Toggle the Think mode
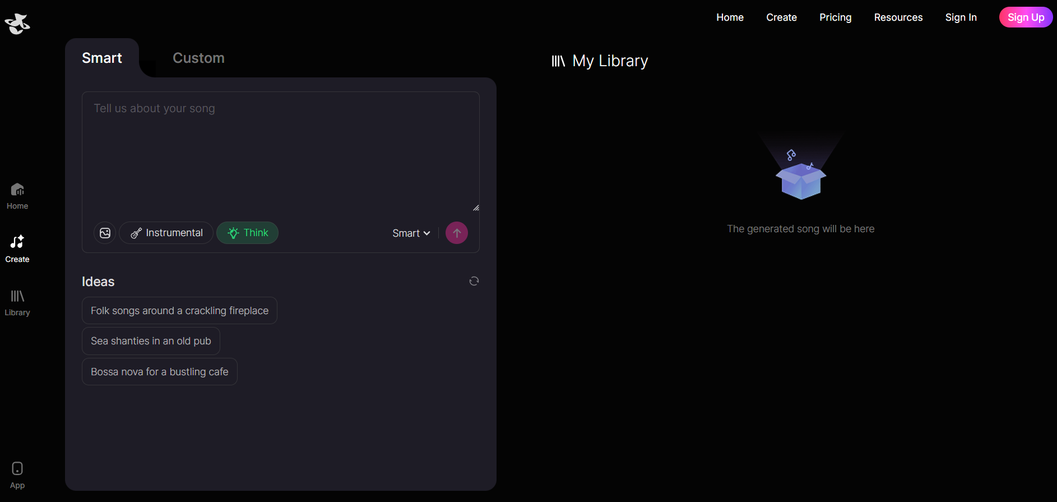The height and width of the screenshot is (502, 1057). (248, 233)
